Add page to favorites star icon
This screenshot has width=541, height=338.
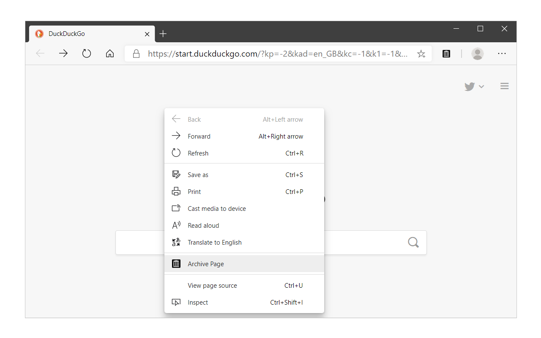coord(421,54)
